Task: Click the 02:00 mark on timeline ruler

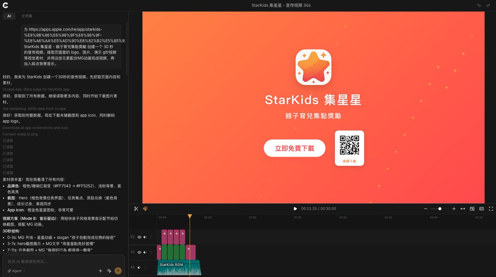Action: 343,217
